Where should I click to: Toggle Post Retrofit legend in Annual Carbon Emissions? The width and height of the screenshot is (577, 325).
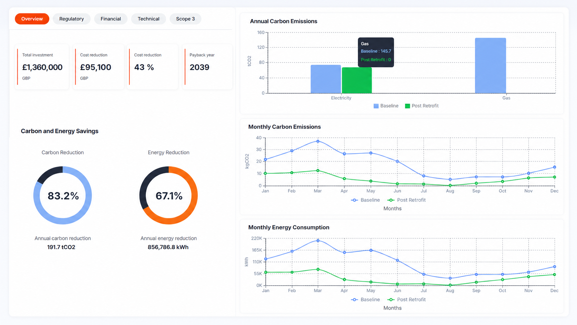[422, 106]
